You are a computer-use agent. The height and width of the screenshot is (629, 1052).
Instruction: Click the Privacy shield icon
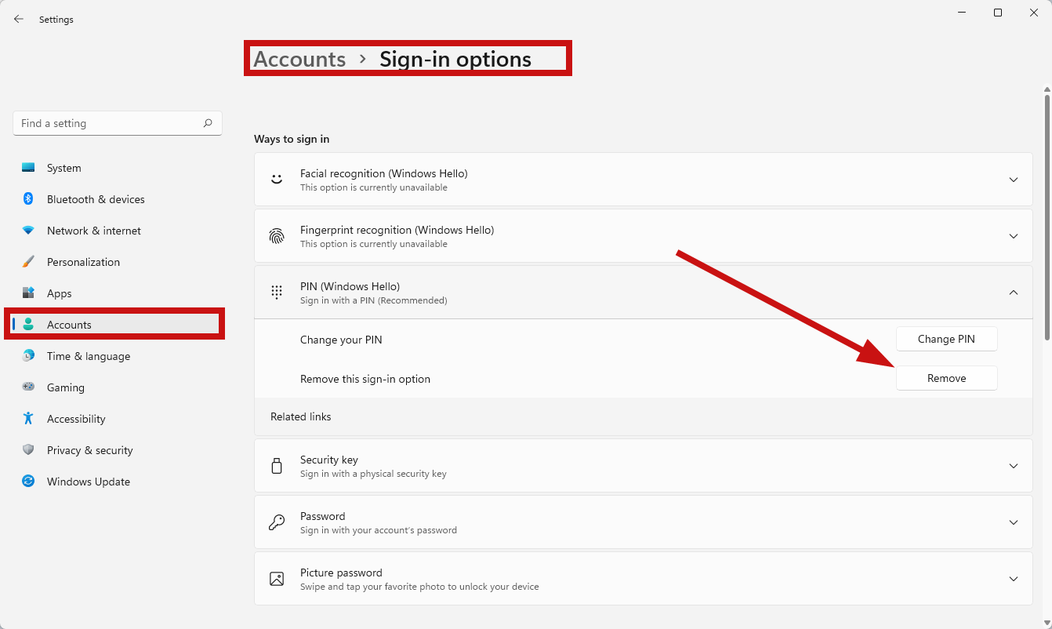(28, 450)
